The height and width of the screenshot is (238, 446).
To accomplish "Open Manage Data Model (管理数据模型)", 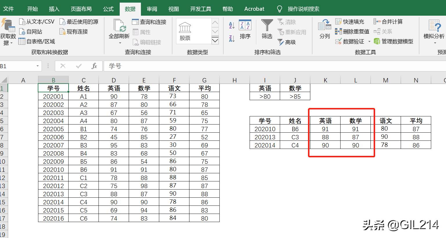I will 393,42.
